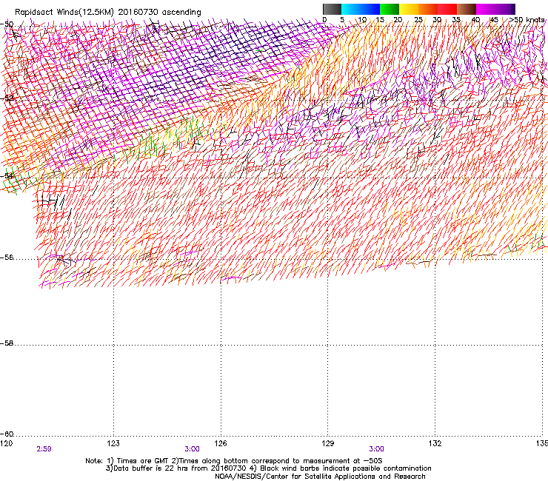
Task: Click the -50 latitude axis label
Action: coord(7,24)
